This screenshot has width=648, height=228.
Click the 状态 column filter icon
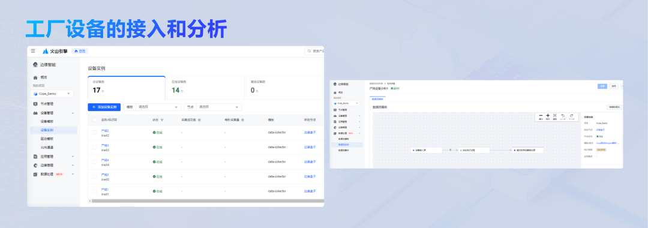click(x=162, y=120)
